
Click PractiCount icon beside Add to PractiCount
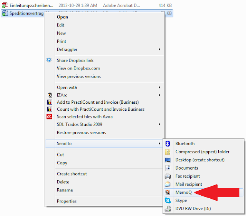[x=50, y=102]
